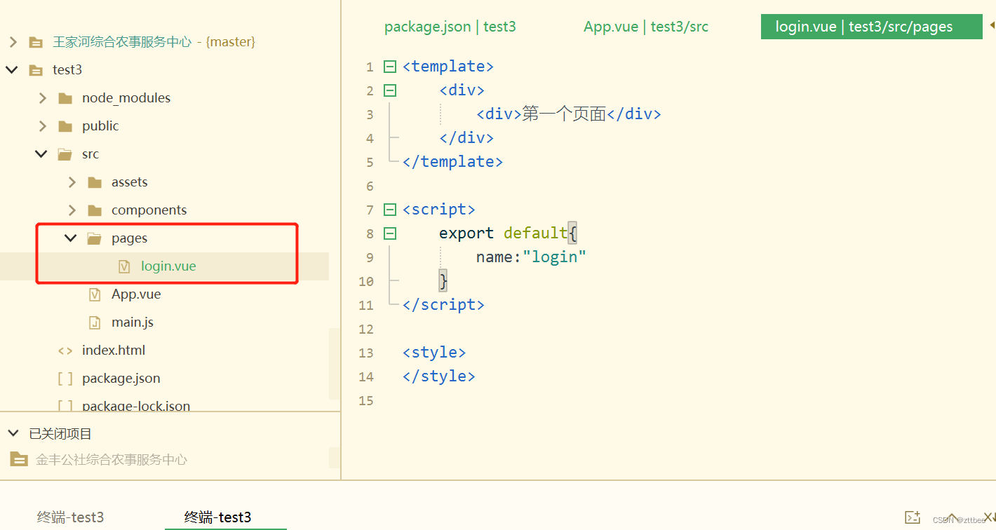
Task: Click the public folder icon
Action: click(x=65, y=126)
